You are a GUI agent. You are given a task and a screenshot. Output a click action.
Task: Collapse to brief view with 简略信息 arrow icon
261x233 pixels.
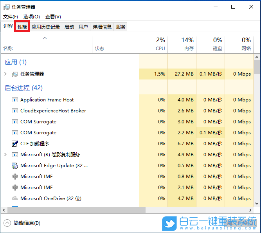point(7,223)
